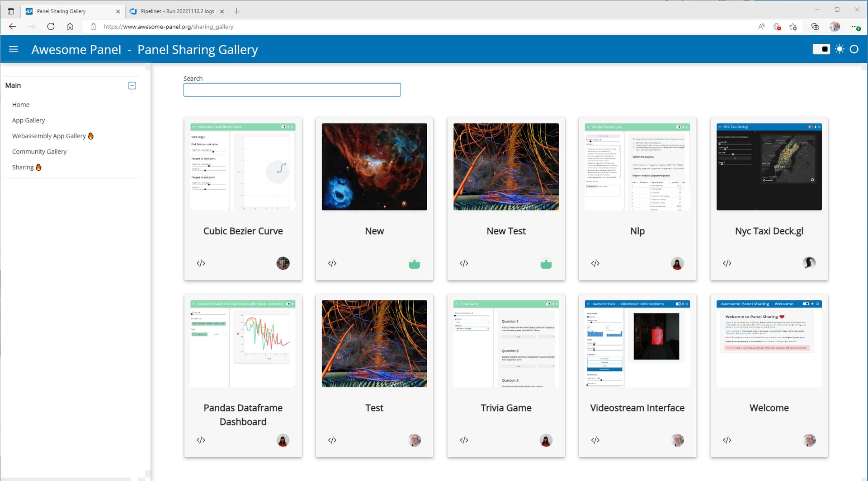View source code of Cubic Bezier Curve
868x481 pixels.
coord(201,263)
